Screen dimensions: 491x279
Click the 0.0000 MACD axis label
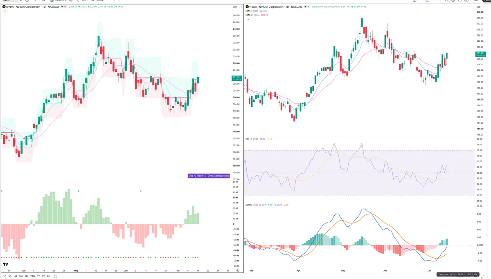pyautogui.click(x=480, y=245)
